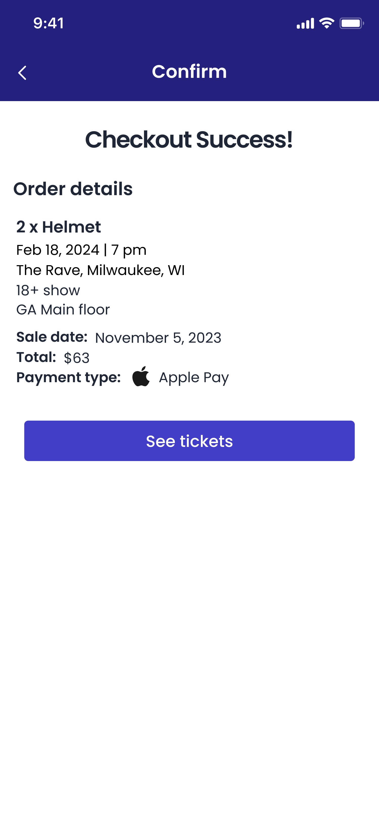The width and height of the screenshot is (379, 821).
Task: Tap the cellular signal bars icon
Action: [x=305, y=24]
